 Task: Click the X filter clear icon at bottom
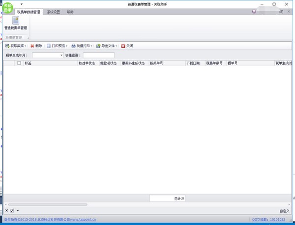tap(6, 211)
